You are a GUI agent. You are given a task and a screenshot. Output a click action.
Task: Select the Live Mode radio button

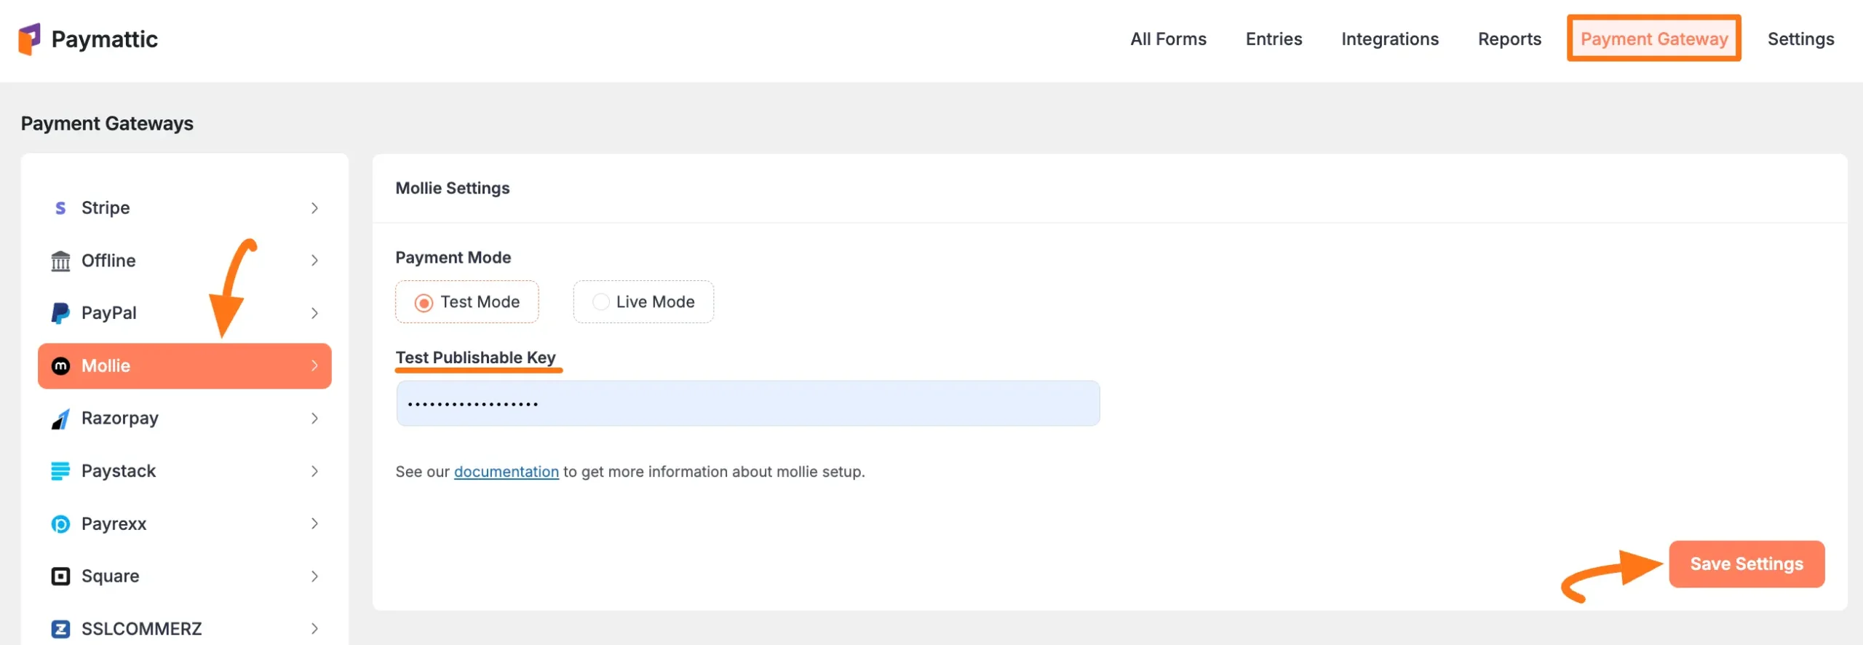pos(601,301)
